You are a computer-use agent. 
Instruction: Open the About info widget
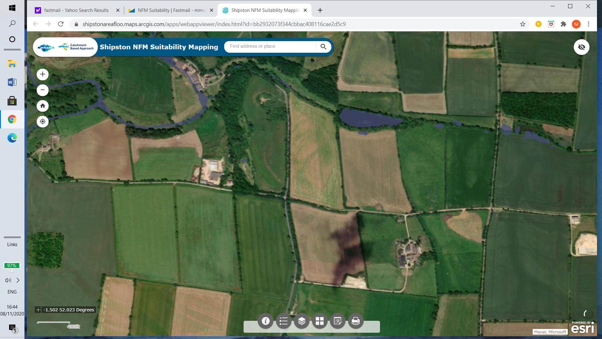266,321
